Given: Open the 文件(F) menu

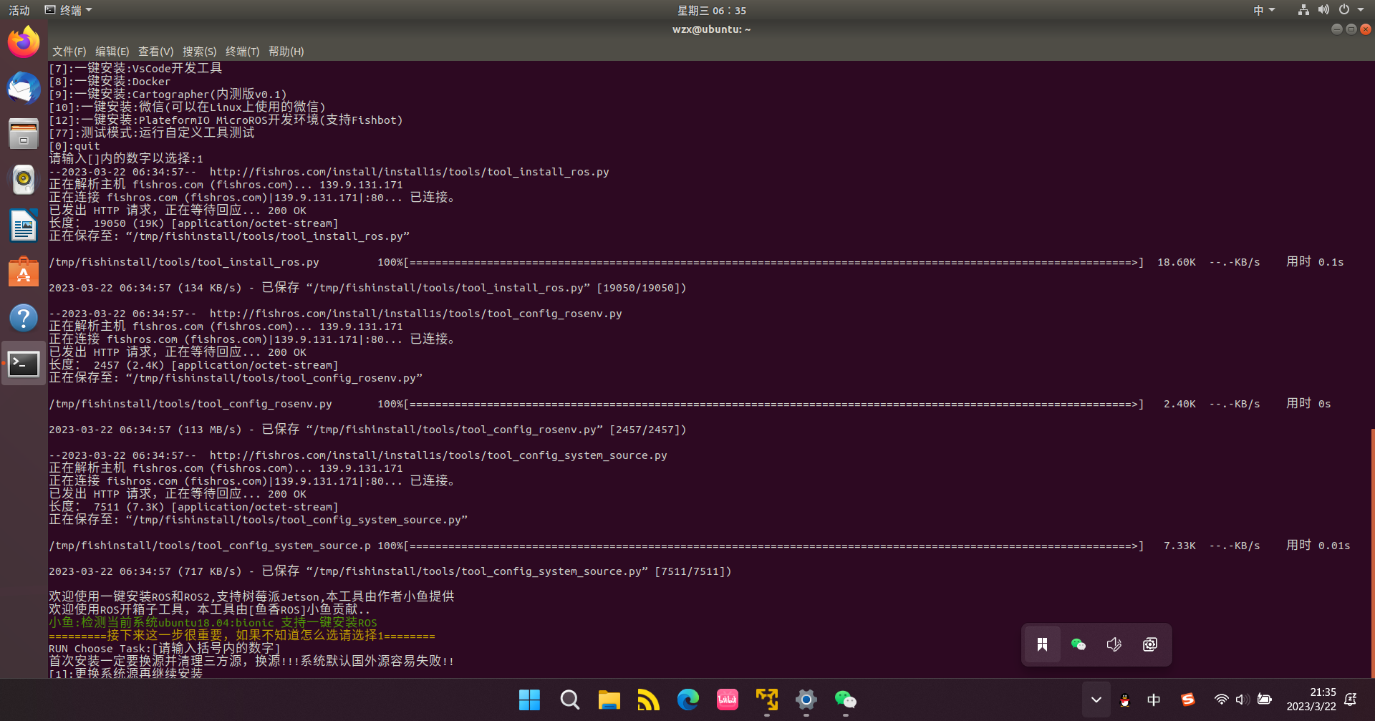Looking at the screenshot, I should click(69, 52).
